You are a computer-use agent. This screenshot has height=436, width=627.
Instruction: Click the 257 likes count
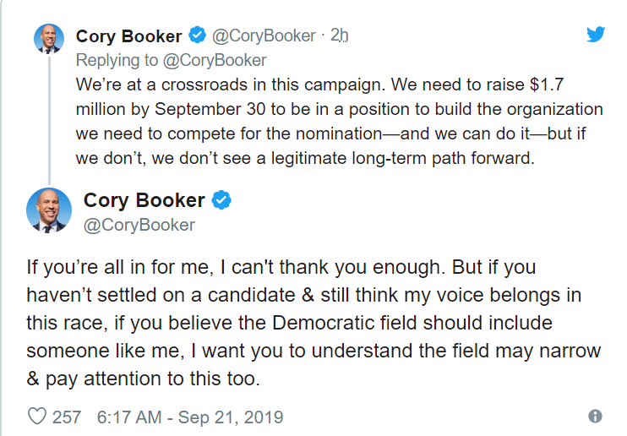coord(67,417)
